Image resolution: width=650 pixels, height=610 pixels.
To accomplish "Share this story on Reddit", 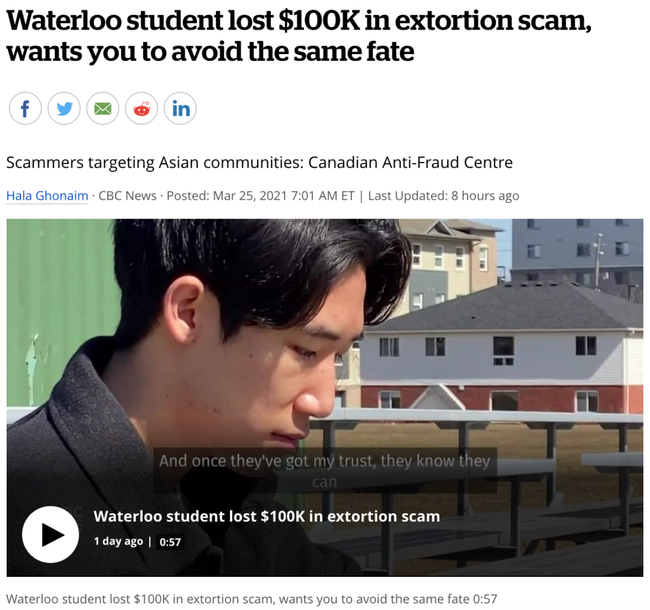I will click(x=142, y=108).
